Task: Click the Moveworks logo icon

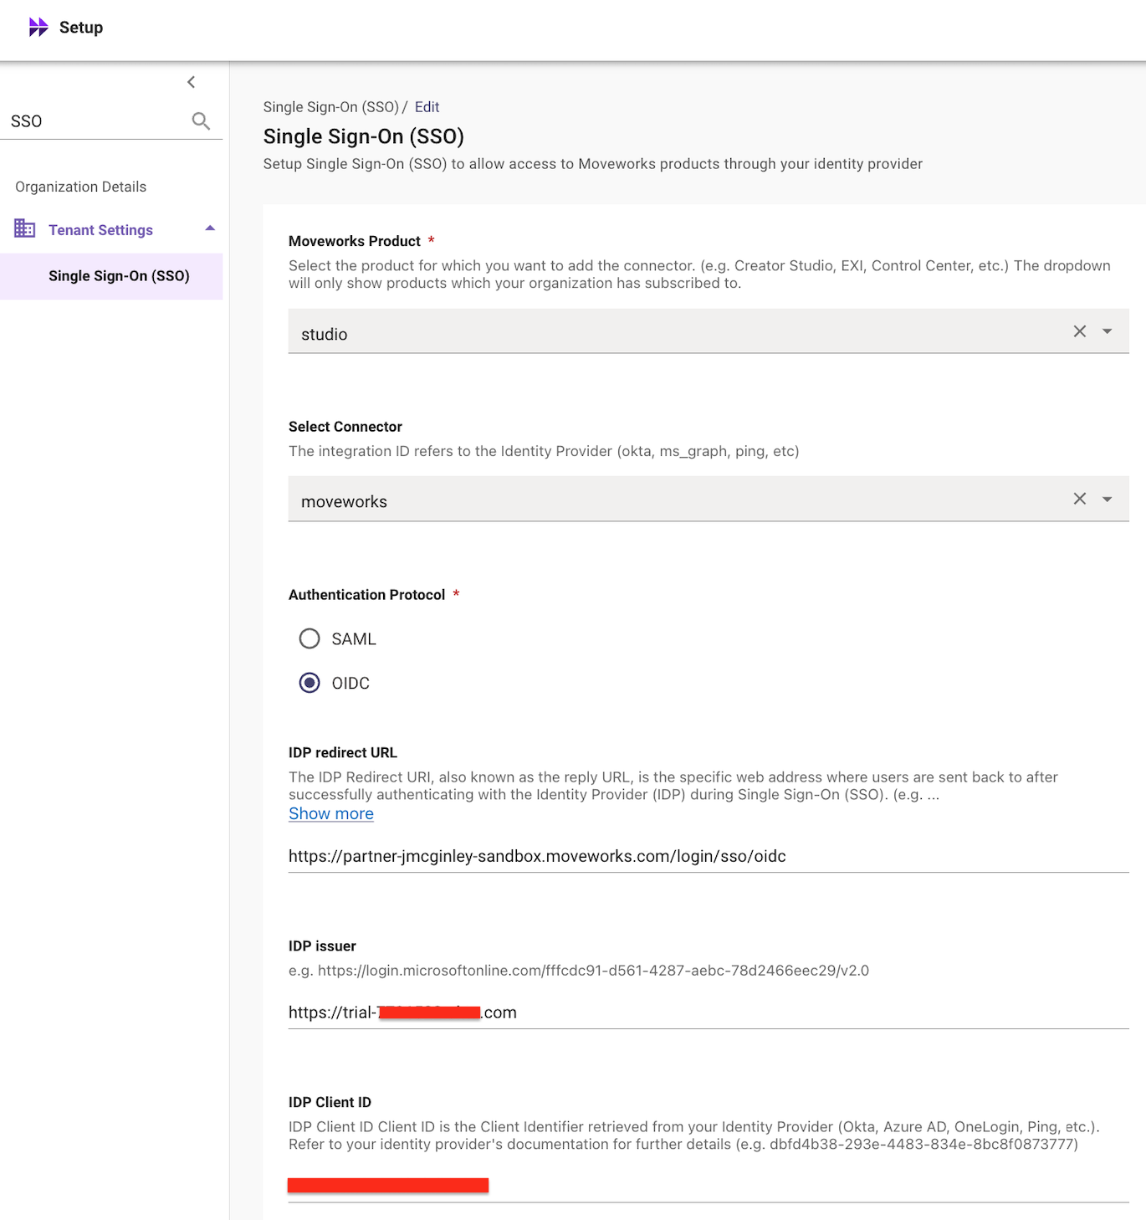Action: click(38, 28)
